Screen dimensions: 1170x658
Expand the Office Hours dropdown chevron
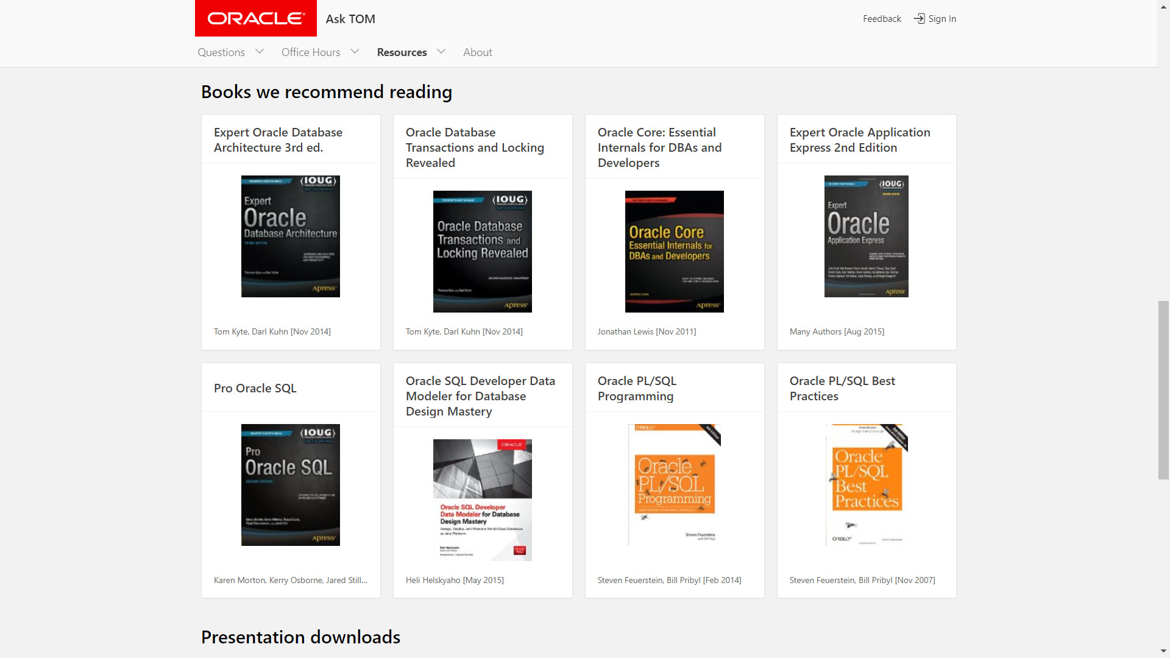355,52
